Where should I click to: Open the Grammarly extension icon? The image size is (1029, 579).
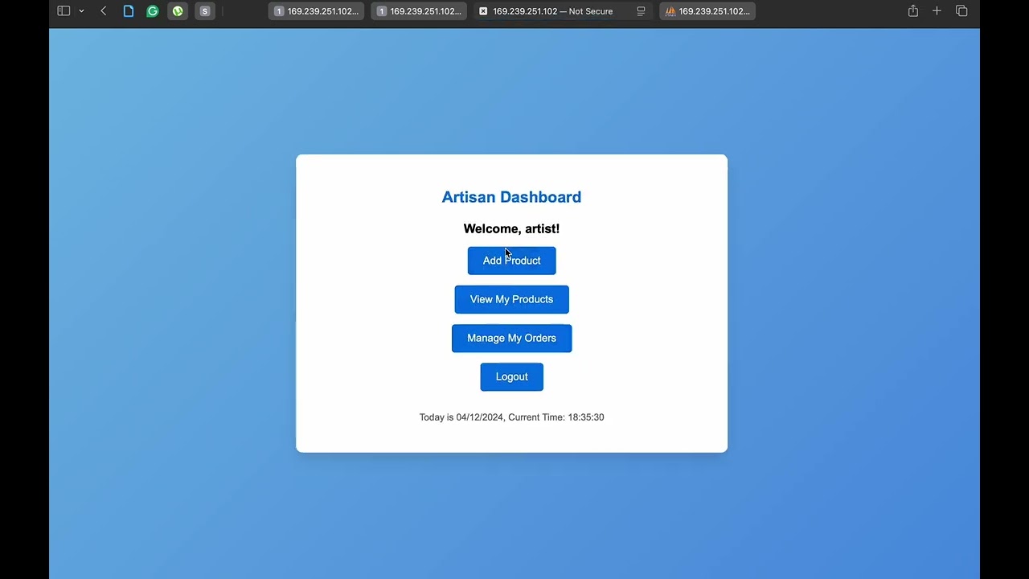153,11
